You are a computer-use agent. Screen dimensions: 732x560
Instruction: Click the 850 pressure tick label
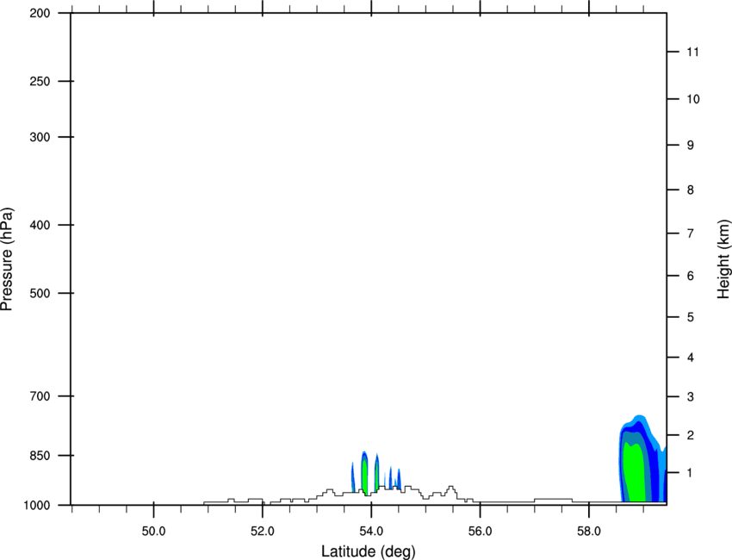coord(40,455)
